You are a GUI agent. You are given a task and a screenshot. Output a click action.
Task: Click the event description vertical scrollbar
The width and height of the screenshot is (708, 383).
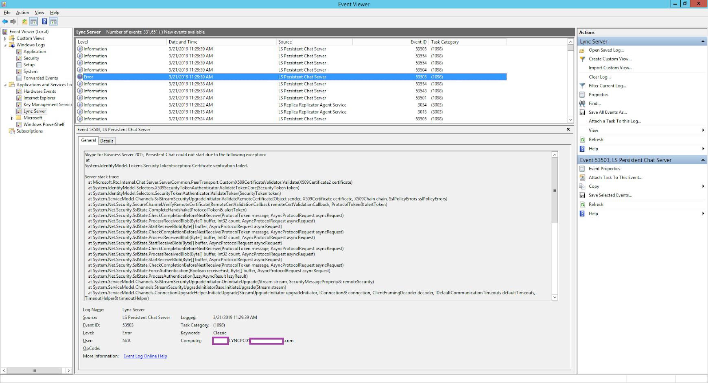tap(555, 226)
